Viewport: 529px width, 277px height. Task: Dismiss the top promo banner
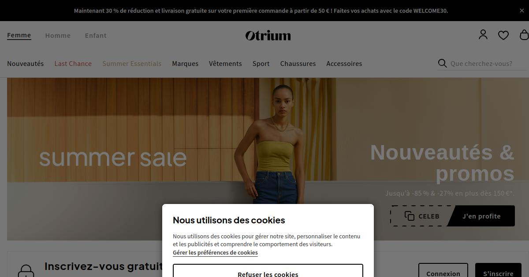point(522,11)
